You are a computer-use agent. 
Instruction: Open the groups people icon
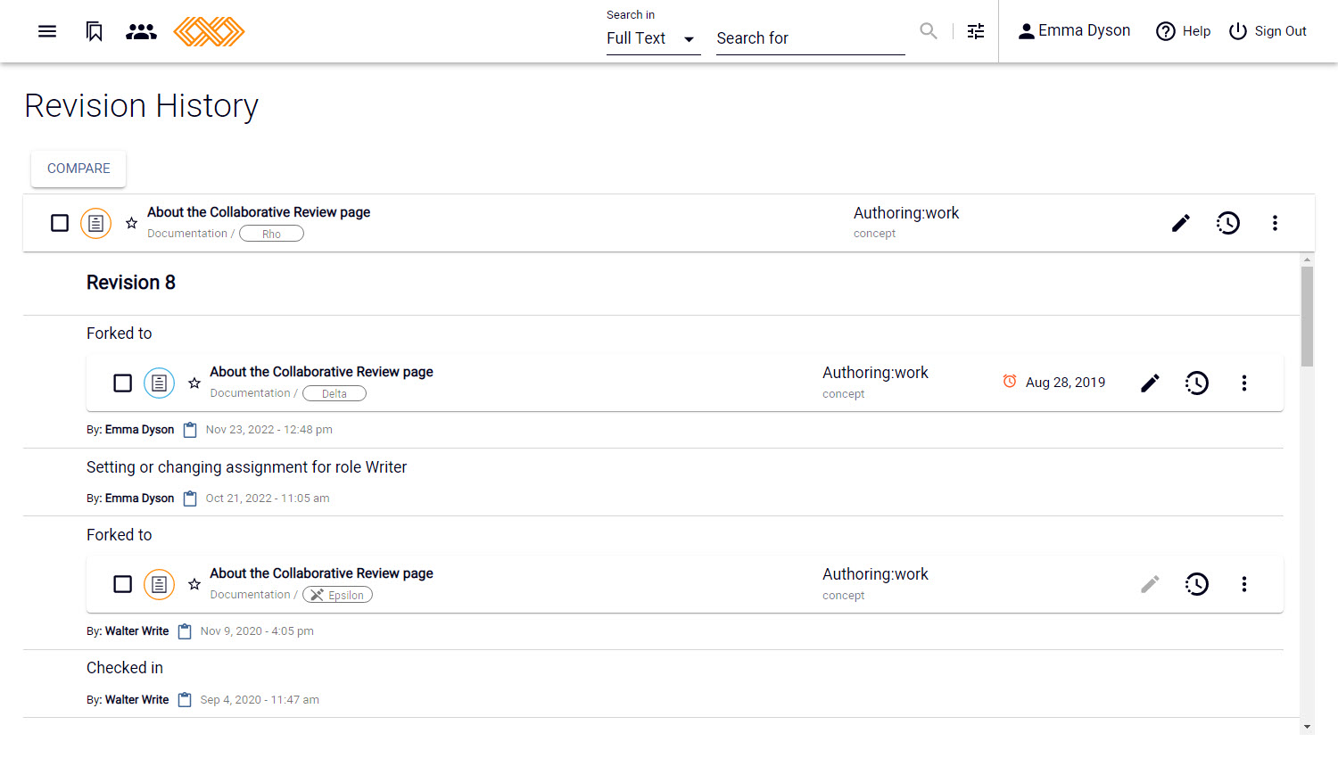141,31
